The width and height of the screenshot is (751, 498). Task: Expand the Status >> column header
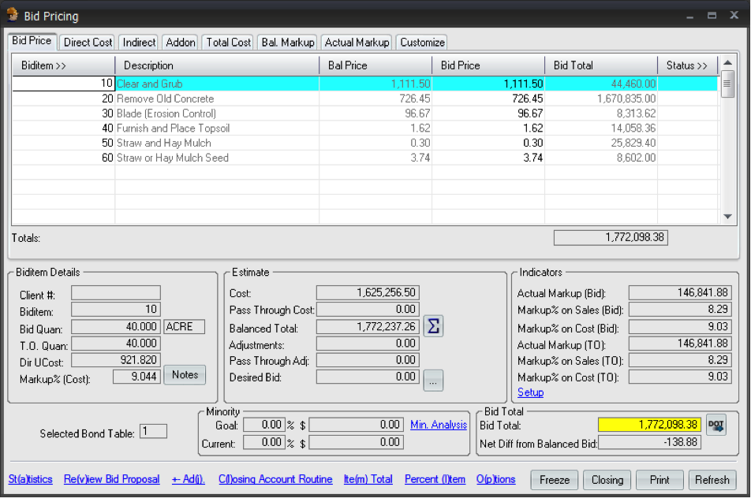tap(687, 65)
